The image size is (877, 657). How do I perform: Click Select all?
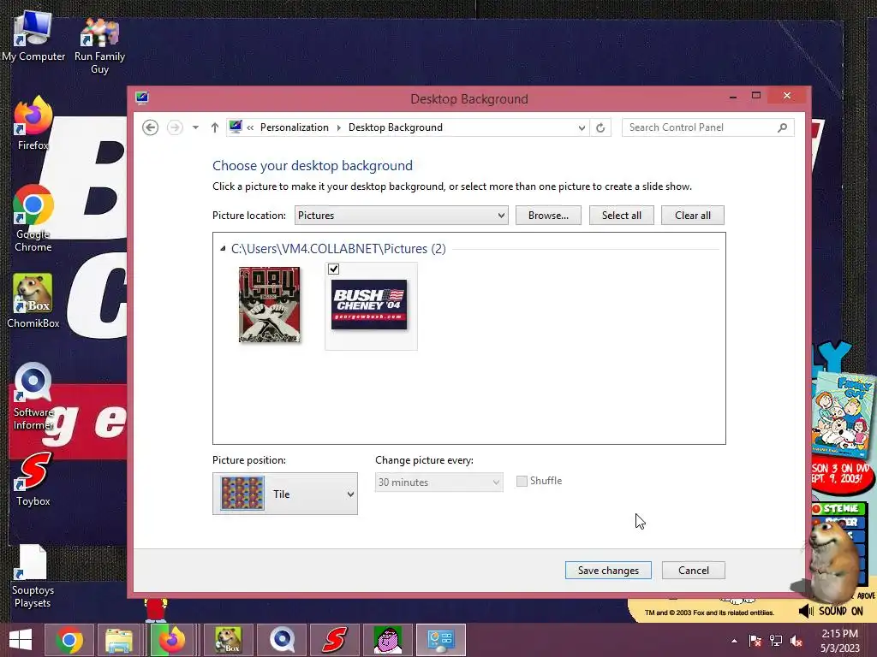pyautogui.click(x=622, y=215)
